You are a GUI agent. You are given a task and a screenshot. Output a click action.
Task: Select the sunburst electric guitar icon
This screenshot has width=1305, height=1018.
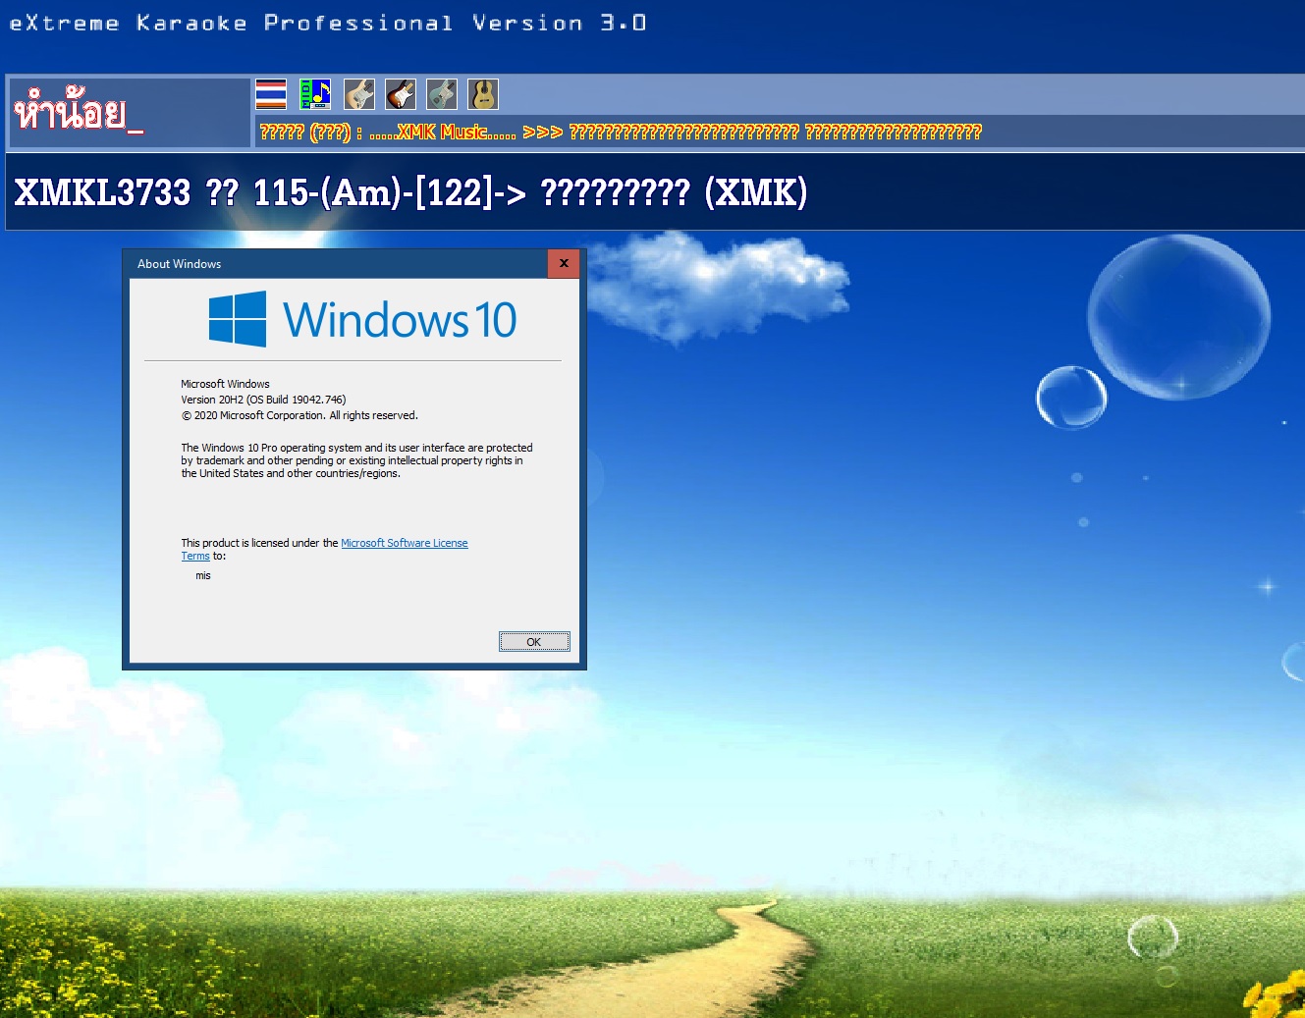tap(401, 94)
